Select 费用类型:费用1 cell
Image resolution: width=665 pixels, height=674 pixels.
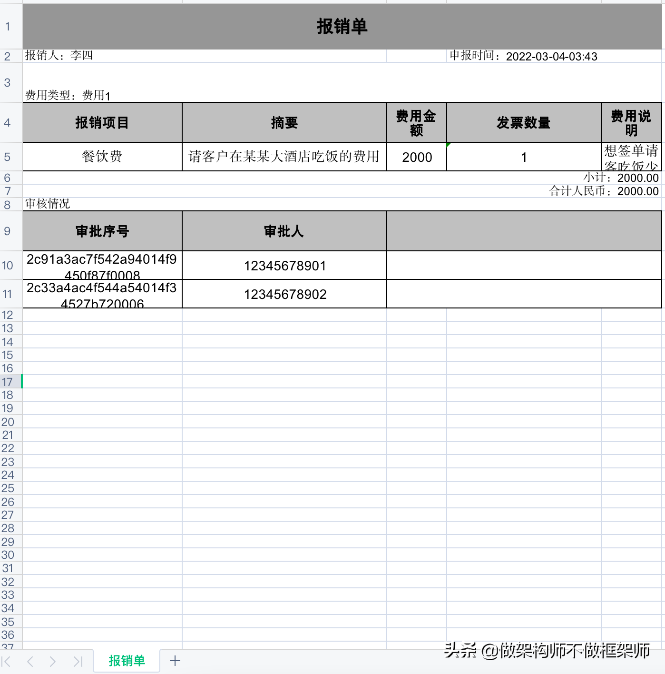[x=342, y=82]
